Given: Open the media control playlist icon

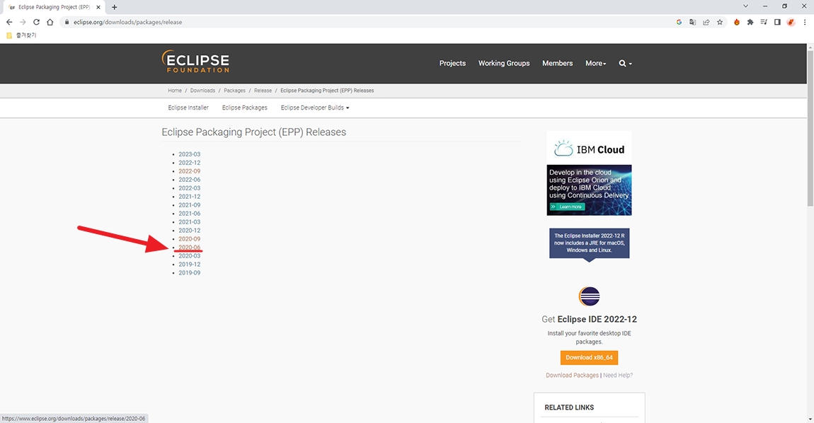Looking at the screenshot, I should click(764, 23).
